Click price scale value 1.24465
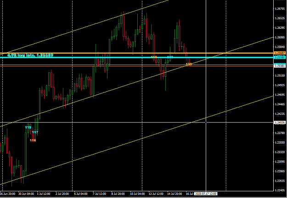The image size is (287, 198). click(x=280, y=104)
